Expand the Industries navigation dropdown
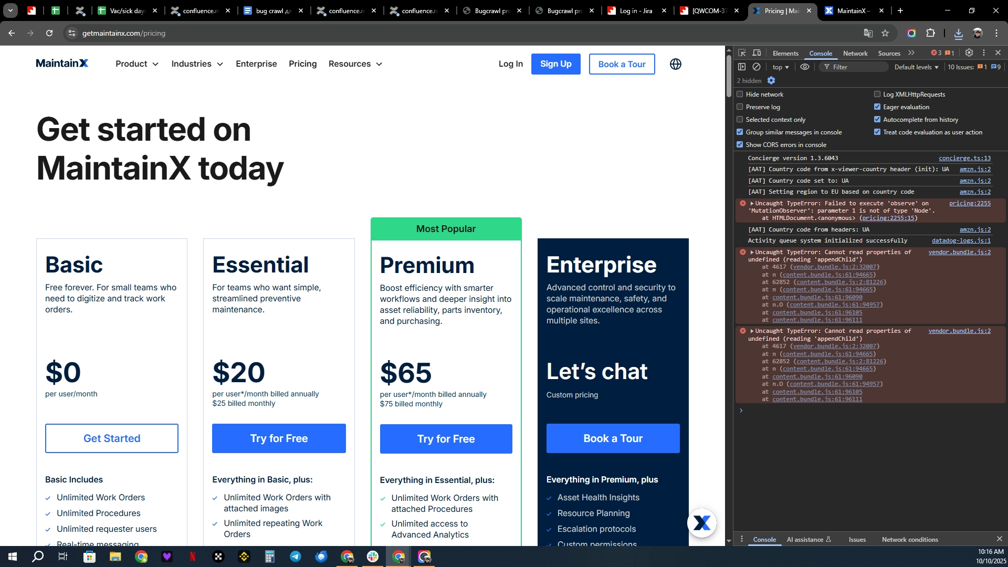The height and width of the screenshot is (567, 1008). [197, 64]
